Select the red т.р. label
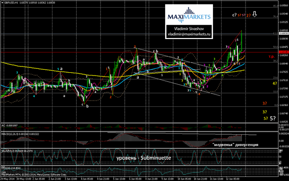This screenshot has height=181, width=289. (271, 56)
